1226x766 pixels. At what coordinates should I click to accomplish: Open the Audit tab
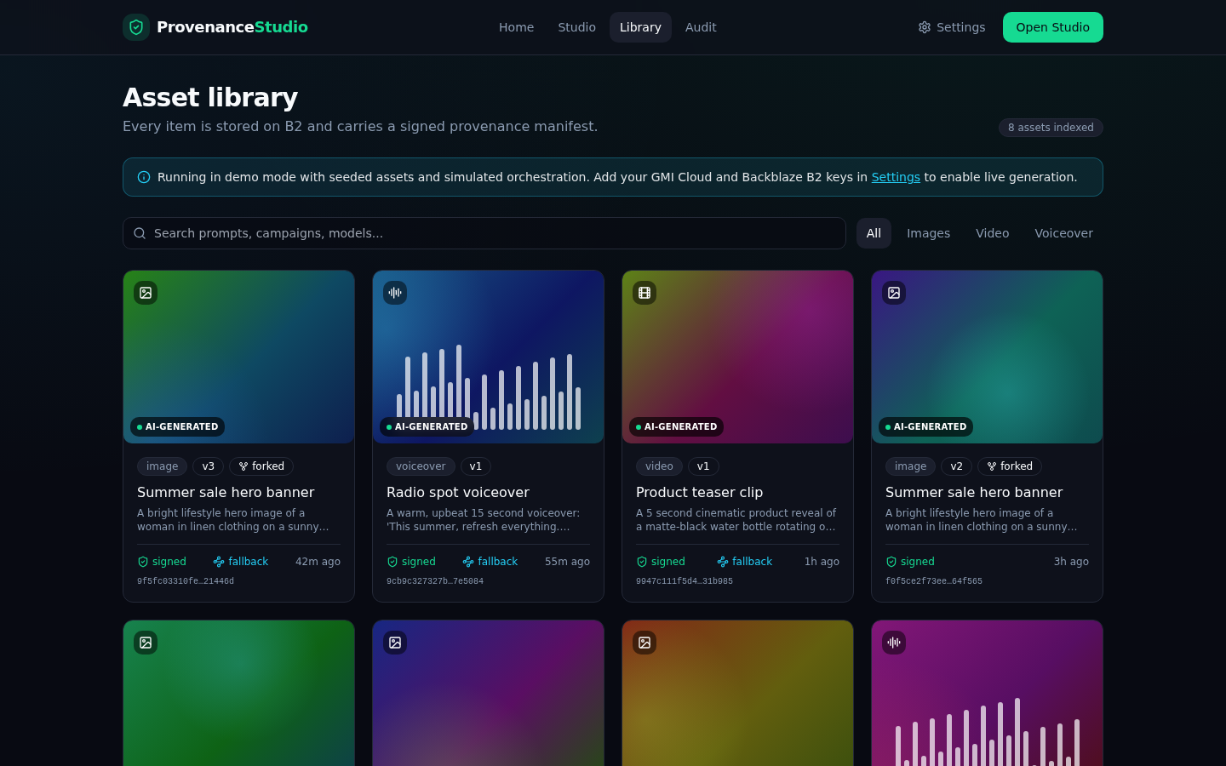[701, 27]
